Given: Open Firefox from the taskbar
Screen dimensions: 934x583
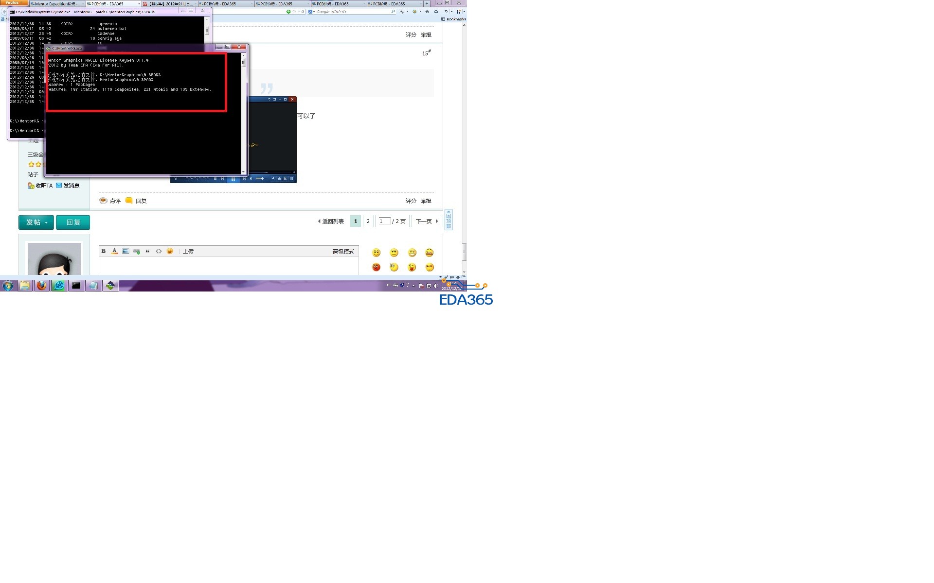Looking at the screenshot, I should (x=42, y=286).
